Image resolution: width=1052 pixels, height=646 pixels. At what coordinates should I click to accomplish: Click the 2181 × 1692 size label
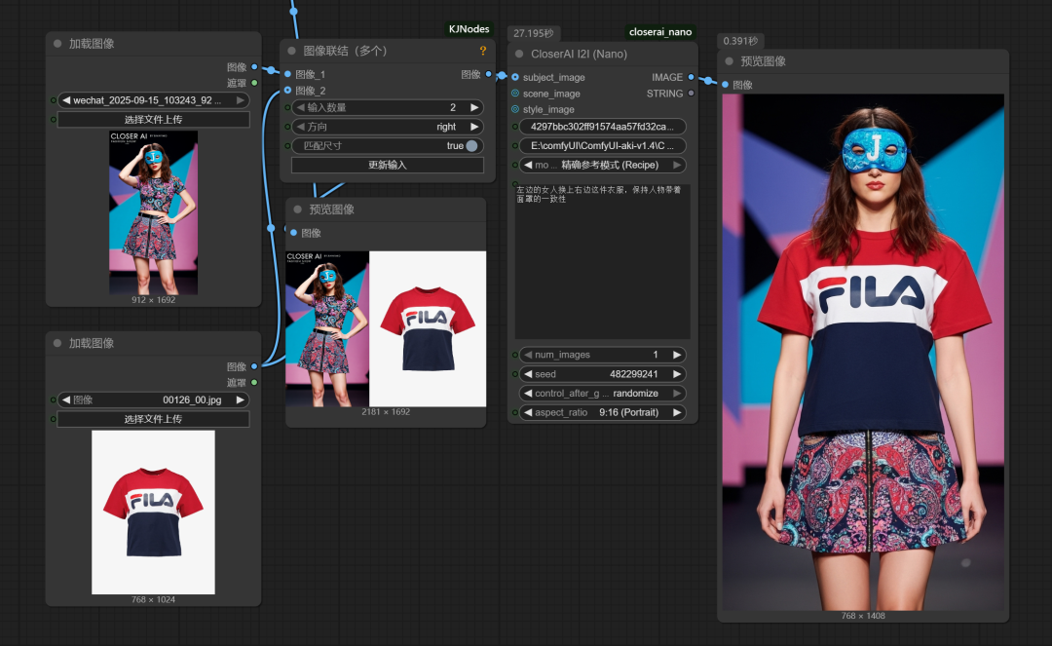pyautogui.click(x=386, y=412)
